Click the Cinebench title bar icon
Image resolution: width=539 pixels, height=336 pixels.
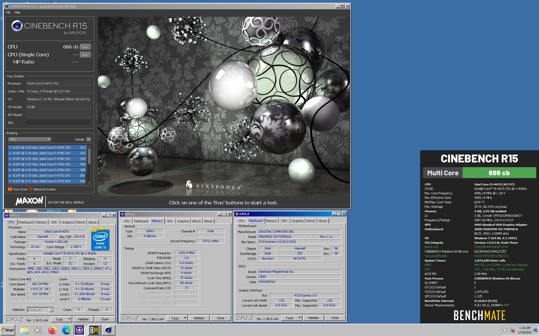coord(6,6)
